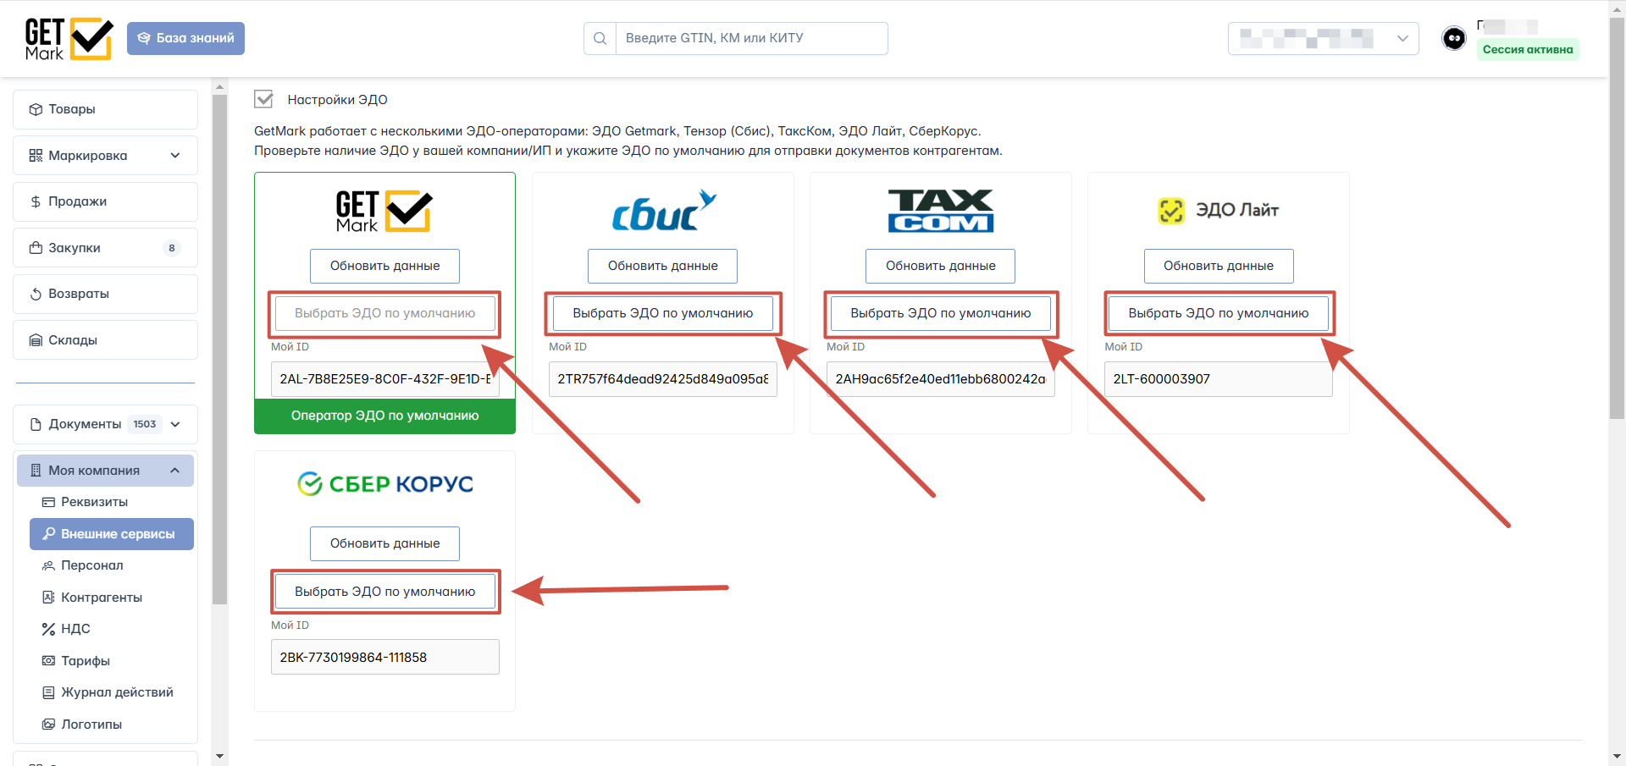Collapse the Моя компания menu chevron

click(x=175, y=470)
